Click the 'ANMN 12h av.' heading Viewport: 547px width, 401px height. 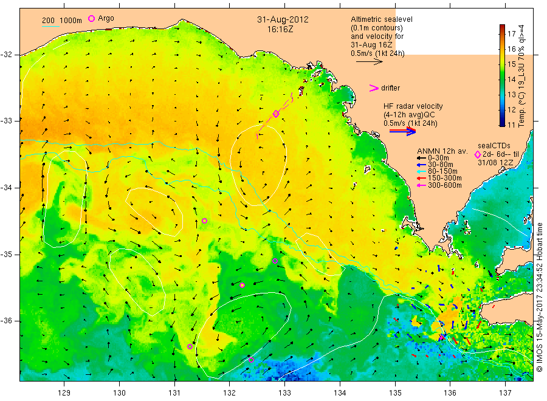[442, 151]
